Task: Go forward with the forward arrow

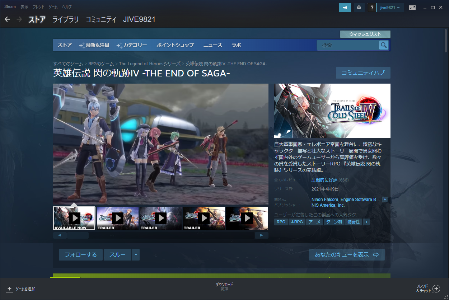Action: tap(19, 19)
